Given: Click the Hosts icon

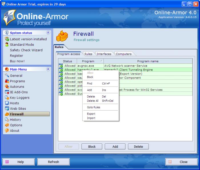Looking at the screenshot, I should coord(7,103).
